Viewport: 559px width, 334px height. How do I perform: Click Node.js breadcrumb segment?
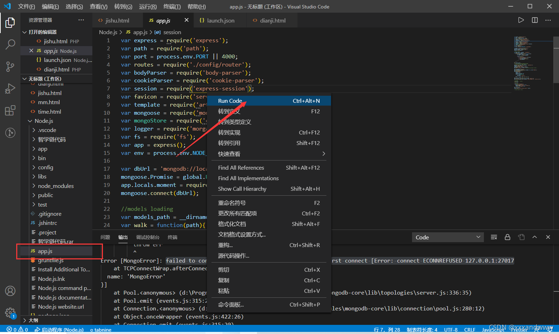click(x=108, y=32)
